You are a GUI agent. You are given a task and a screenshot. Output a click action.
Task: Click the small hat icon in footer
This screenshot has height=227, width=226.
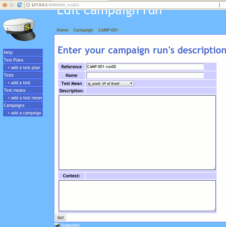point(57,225)
